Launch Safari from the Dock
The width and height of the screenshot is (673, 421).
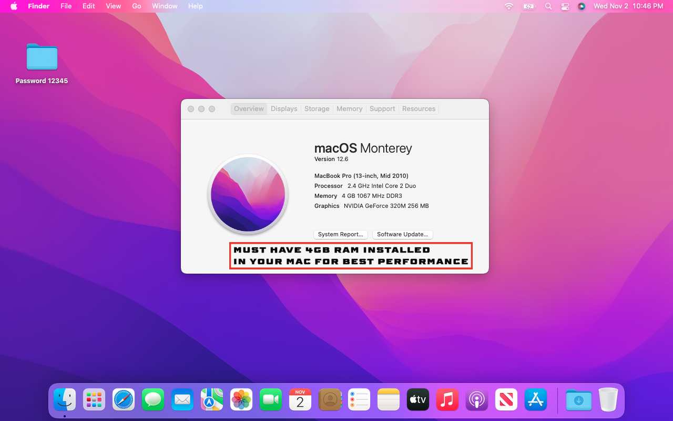tap(124, 400)
